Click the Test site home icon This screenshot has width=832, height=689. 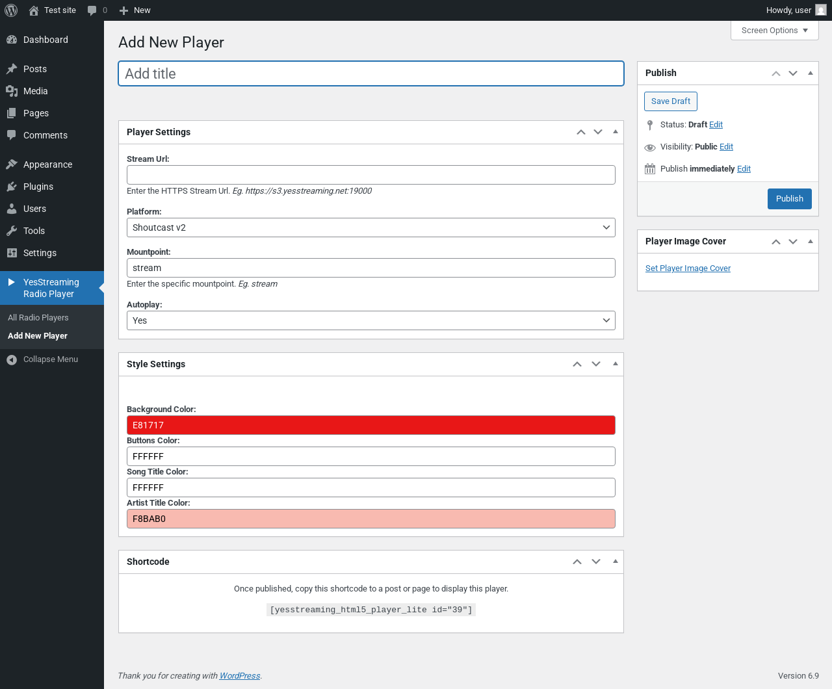pyautogui.click(x=34, y=10)
